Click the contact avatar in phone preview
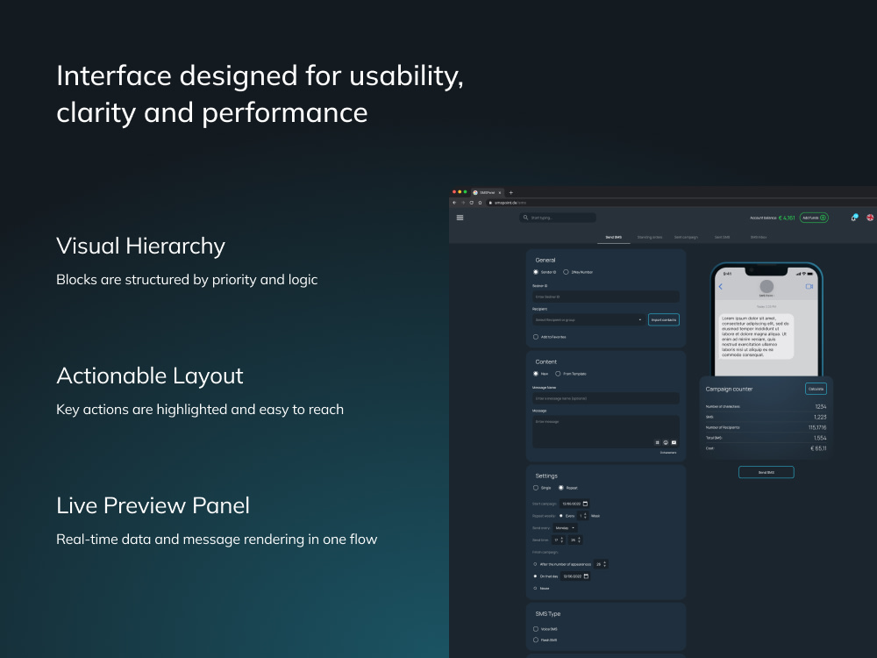The image size is (877, 658). pos(766,286)
